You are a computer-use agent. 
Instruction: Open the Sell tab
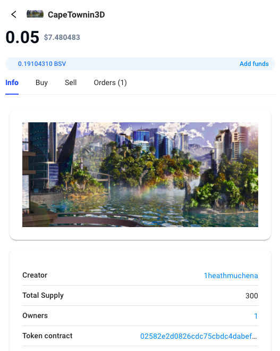pyautogui.click(x=71, y=82)
